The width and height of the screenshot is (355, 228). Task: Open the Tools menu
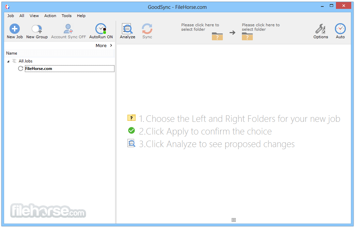pos(66,16)
